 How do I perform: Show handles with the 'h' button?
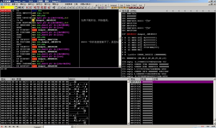click(73, 7)
